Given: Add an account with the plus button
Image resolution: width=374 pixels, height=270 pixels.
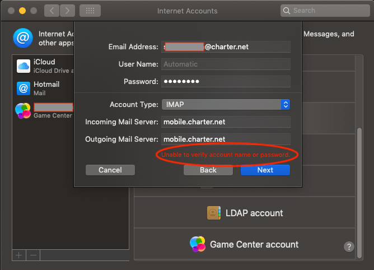Looking at the screenshot, I should (x=19, y=255).
